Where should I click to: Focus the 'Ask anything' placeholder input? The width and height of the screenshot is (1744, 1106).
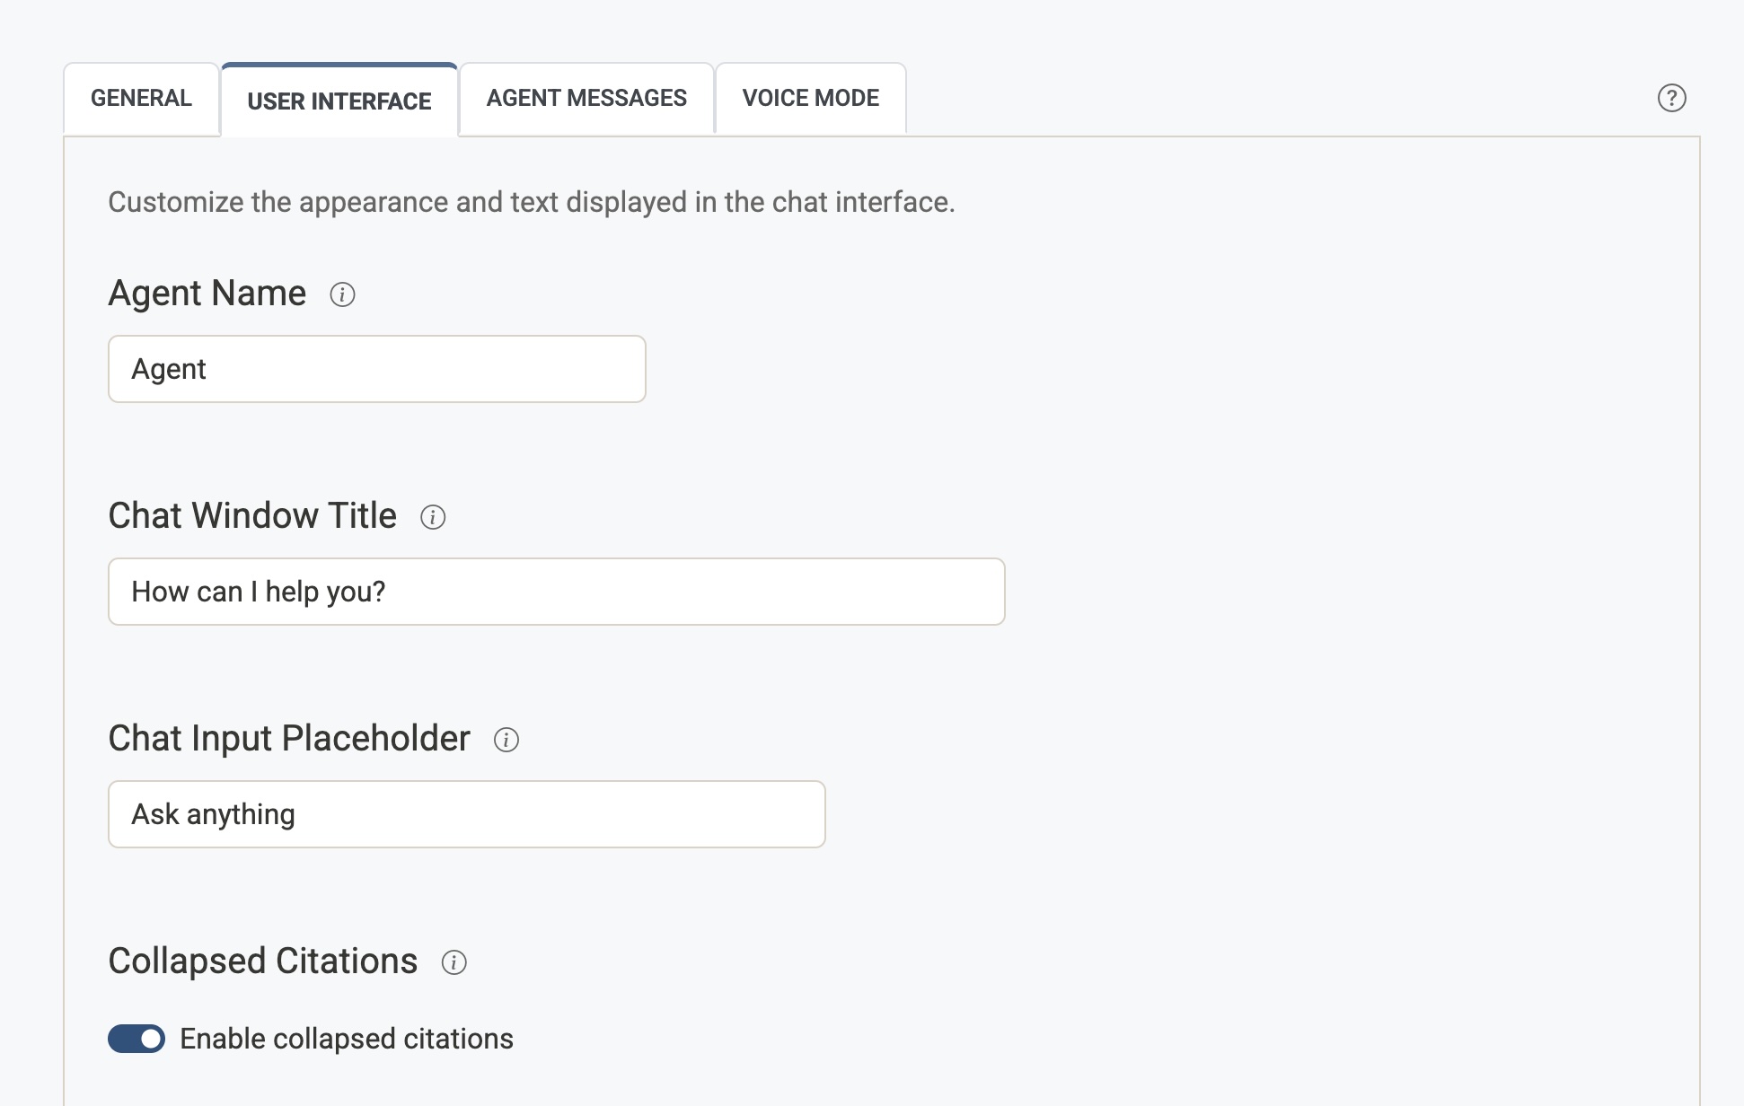click(467, 814)
